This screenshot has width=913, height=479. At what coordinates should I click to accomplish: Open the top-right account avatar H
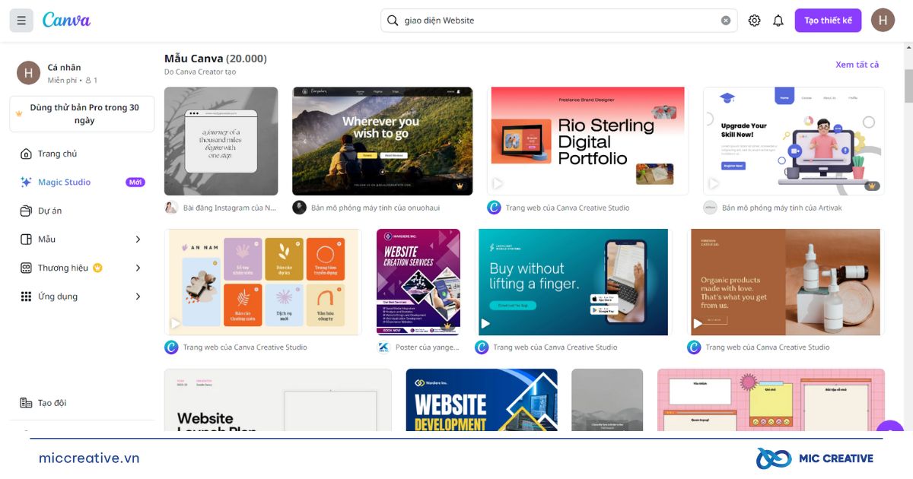tap(883, 21)
